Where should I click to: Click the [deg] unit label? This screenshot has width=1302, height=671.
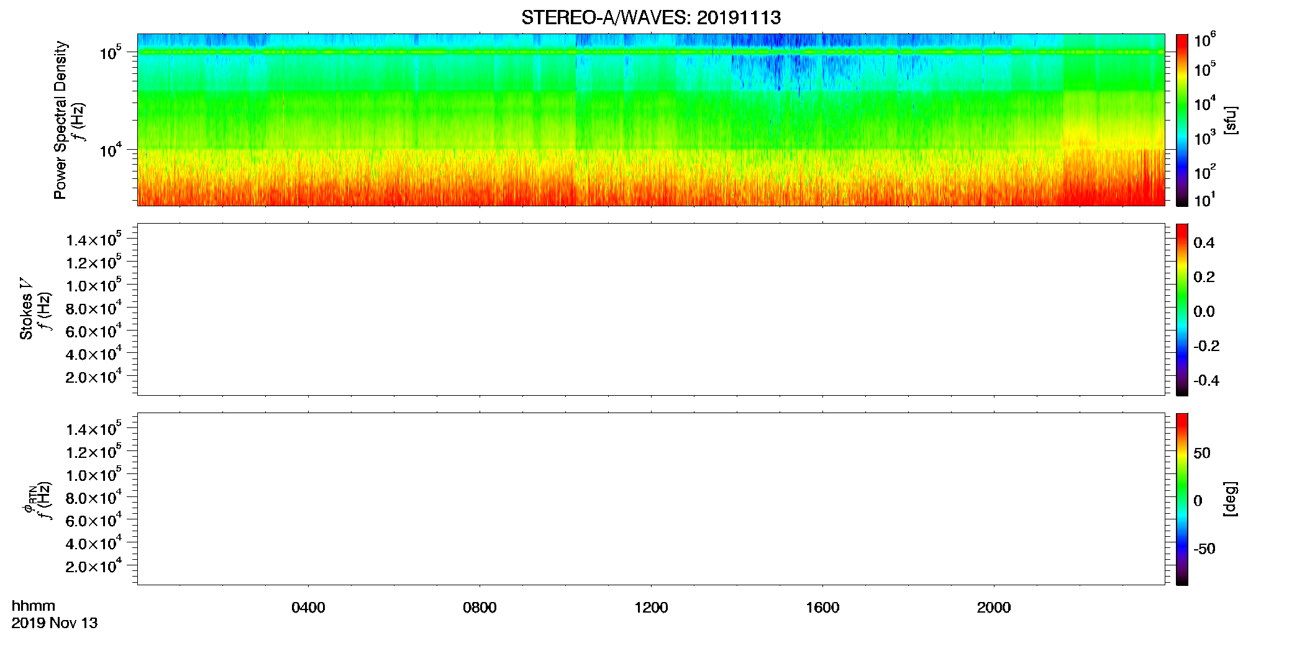pyautogui.click(x=1231, y=499)
